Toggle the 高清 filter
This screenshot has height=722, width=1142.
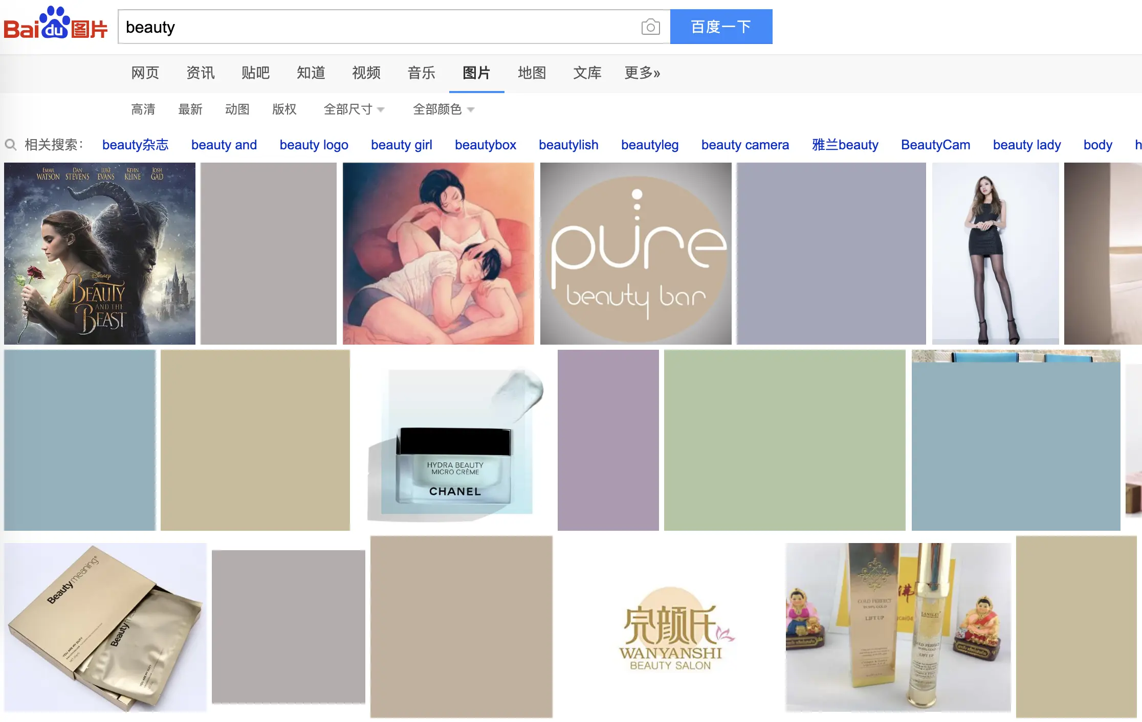(x=143, y=109)
